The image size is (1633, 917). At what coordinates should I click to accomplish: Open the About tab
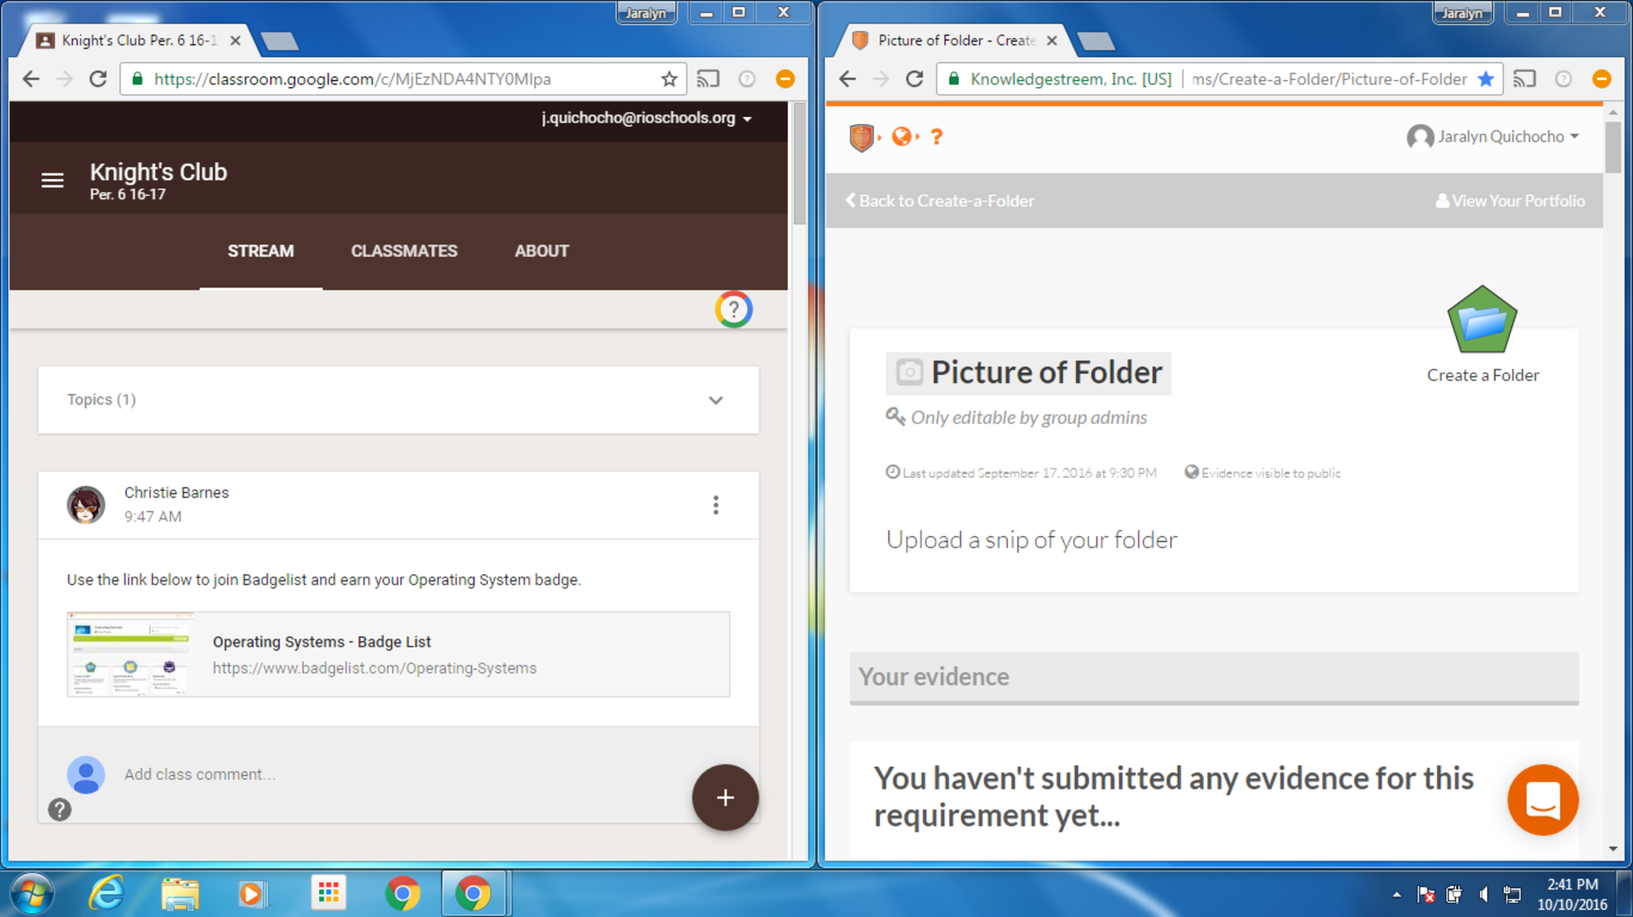pos(541,251)
